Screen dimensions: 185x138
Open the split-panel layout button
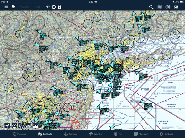tap(28, 126)
